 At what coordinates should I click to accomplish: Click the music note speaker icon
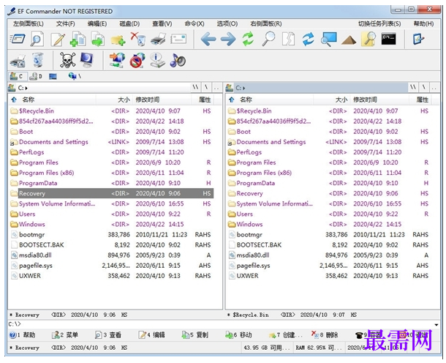click(178, 60)
